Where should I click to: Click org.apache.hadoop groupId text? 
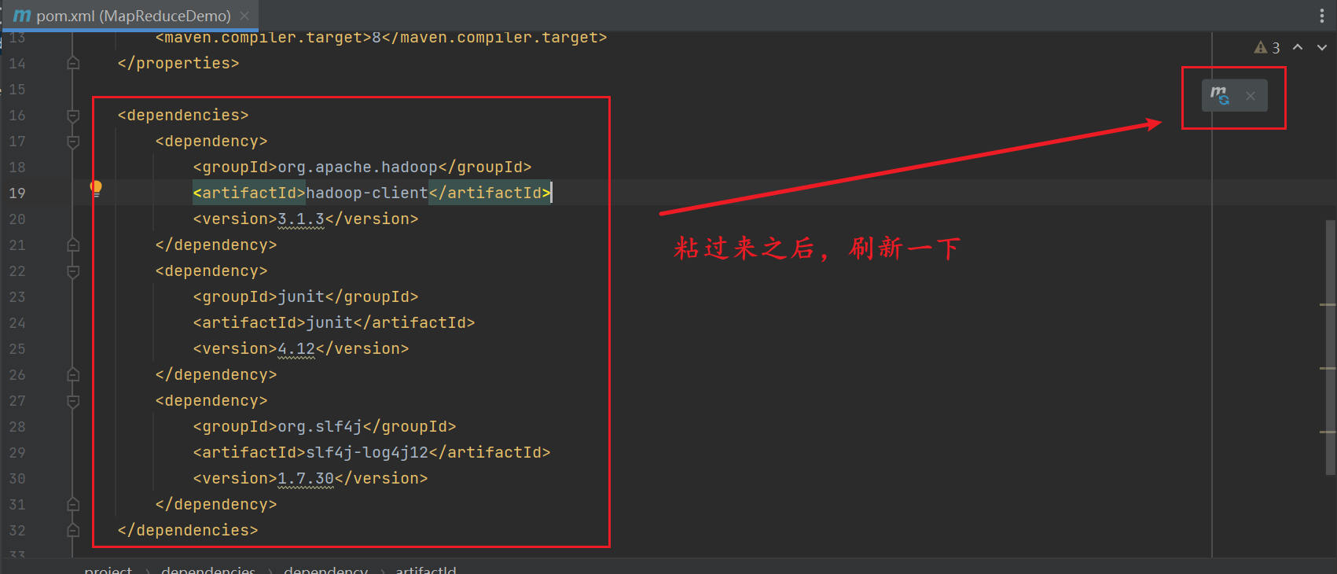pyautogui.click(x=358, y=167)
